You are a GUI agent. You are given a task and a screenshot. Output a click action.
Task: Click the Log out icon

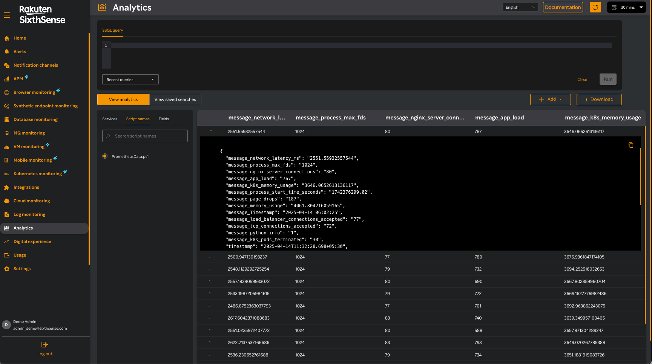coord(44,344)
